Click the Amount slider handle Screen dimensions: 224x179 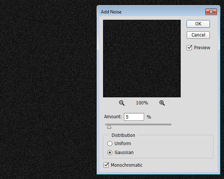(x=109, y=127)
